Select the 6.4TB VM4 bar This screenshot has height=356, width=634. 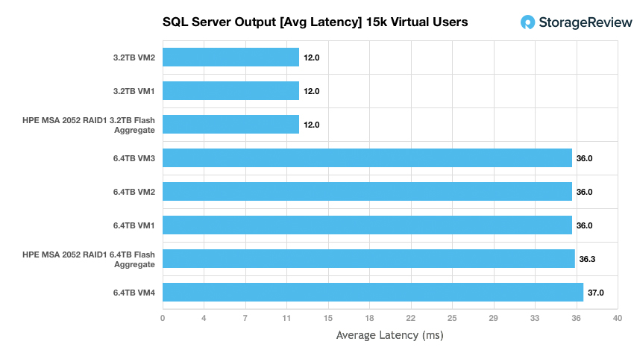(x=373, y=292)
